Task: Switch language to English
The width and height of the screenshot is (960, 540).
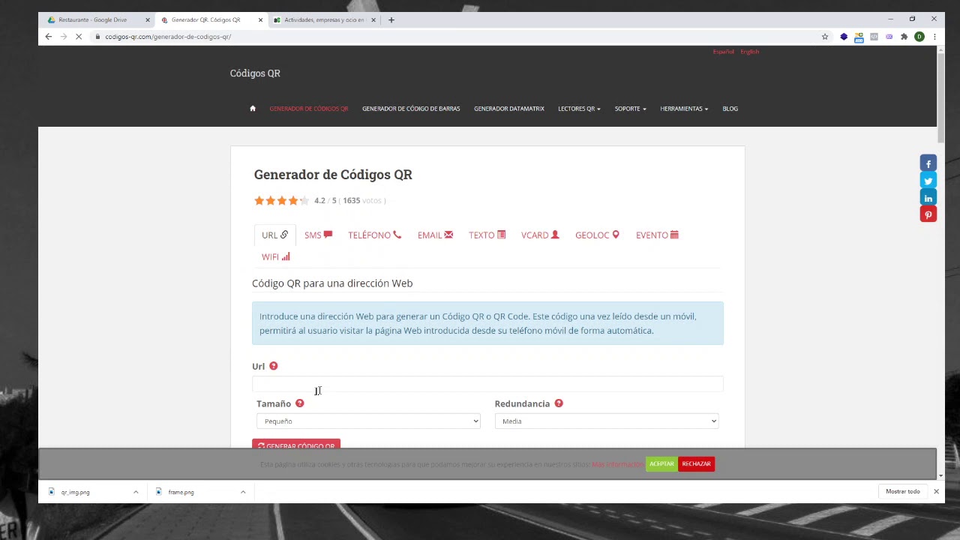Action: coord(750,52)
